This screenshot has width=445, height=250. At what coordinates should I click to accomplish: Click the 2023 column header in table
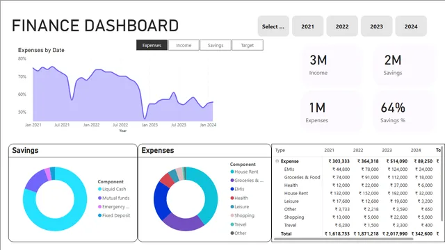point(387,150)
